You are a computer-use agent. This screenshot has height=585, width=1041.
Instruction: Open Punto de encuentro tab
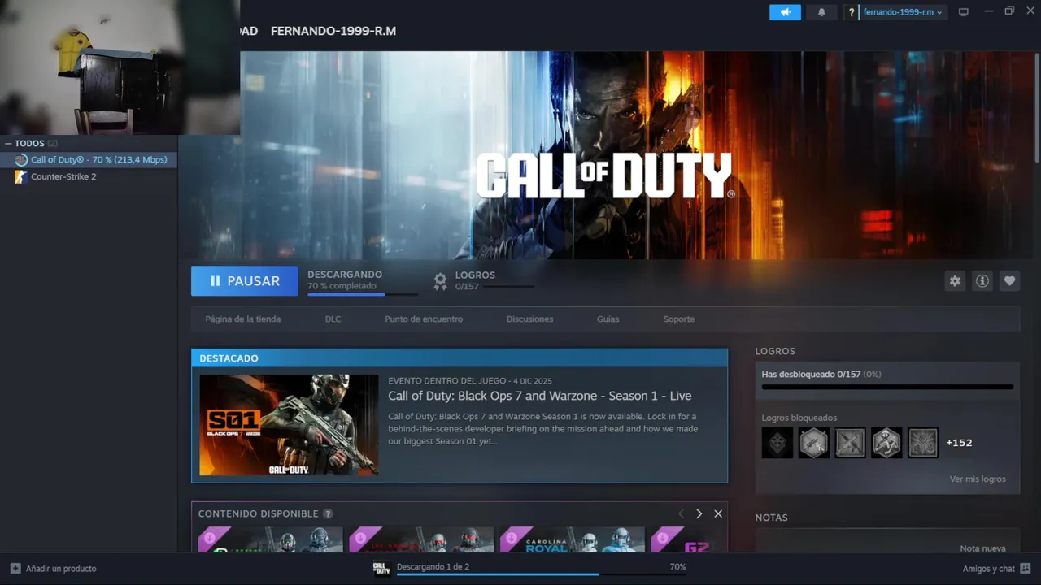pos(424,319)
